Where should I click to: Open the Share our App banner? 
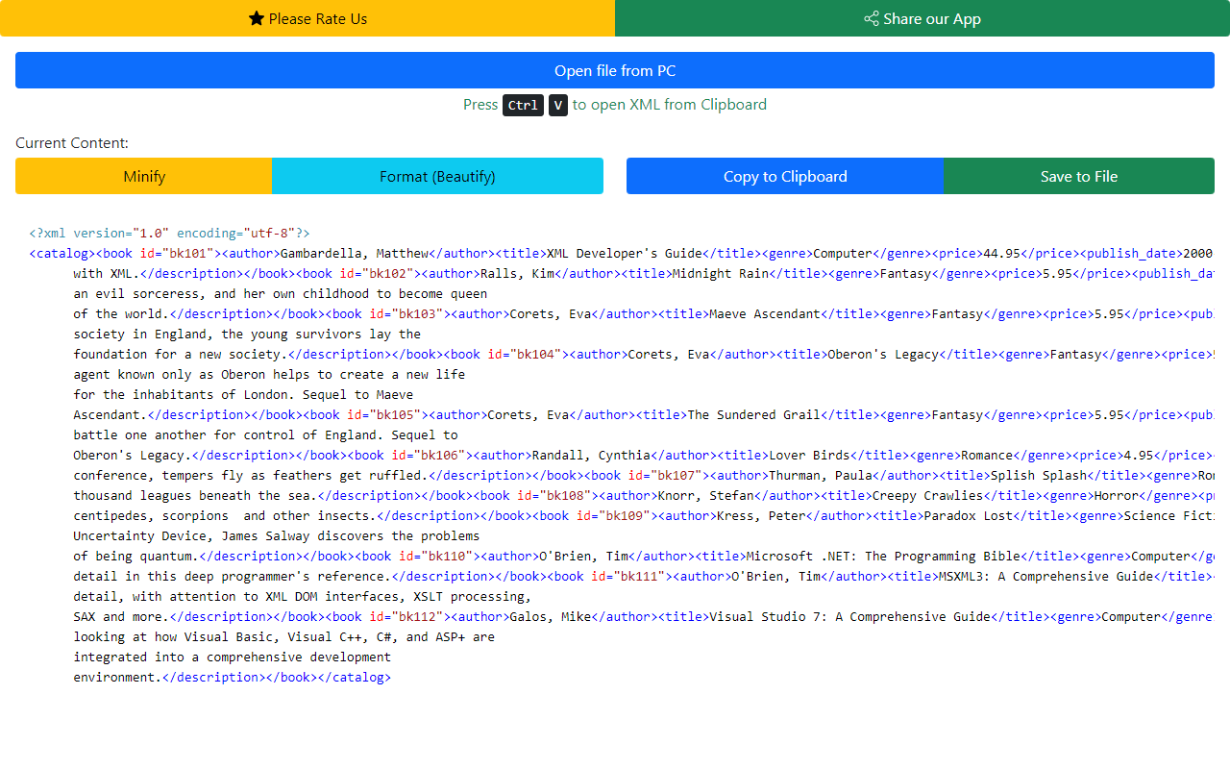point(922,17)
